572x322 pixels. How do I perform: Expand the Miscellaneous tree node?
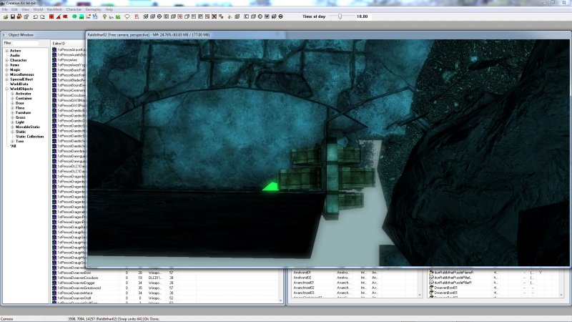[x=7, y=74]
